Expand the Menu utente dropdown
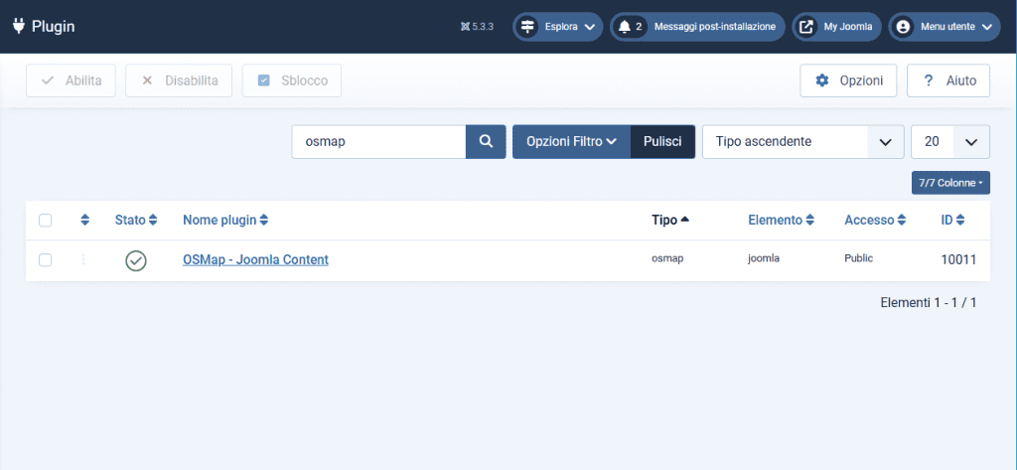 pos(944,27)
